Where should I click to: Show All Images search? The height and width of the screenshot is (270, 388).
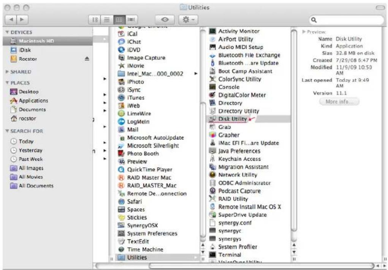pos(27,168)
